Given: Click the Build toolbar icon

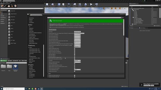Looking at the screenshot, I should [x=86, y=4].
